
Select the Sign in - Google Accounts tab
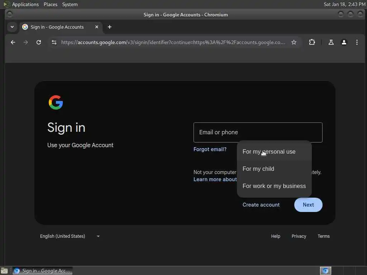[61, 27]
